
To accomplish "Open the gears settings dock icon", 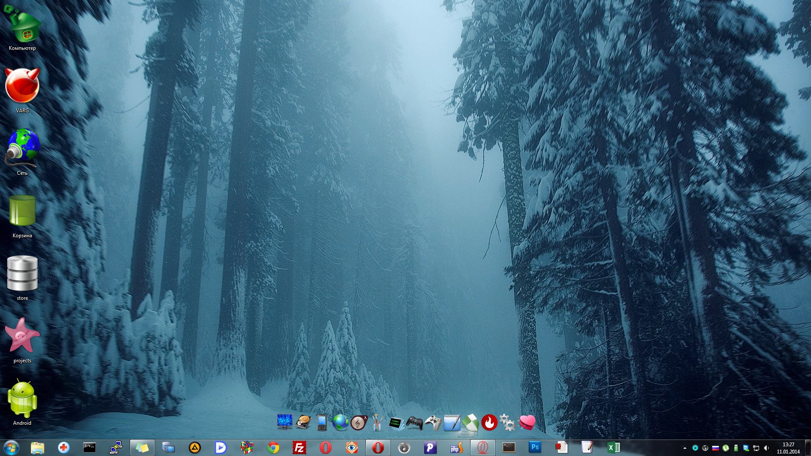I will (x=507, y=422).
